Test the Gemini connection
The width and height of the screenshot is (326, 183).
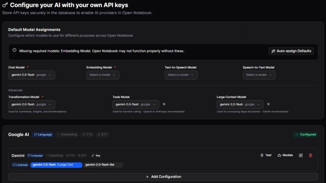click(266, 155)
